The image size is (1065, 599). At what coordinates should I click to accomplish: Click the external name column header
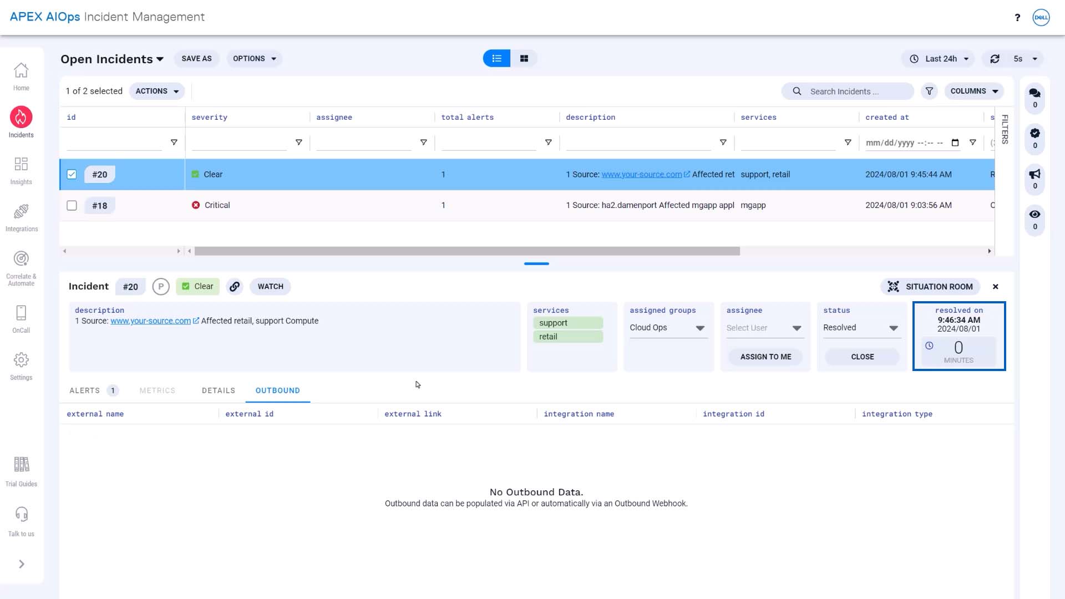[x=95, y=414]
